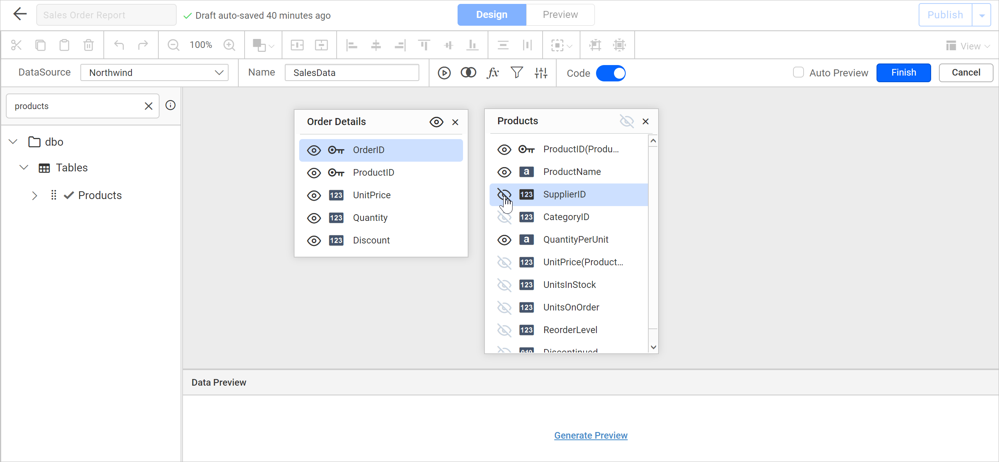Open the DataSource Northwind dropdown
The height and width of the screenshot is (462, 999).
(x=154, y=73)
